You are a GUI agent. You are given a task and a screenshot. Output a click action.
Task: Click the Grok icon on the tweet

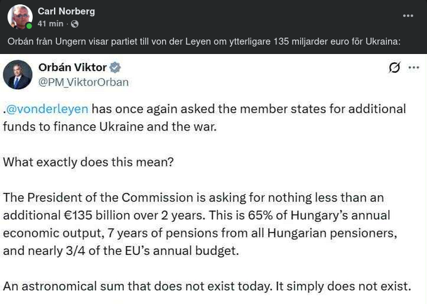(394, 68)
